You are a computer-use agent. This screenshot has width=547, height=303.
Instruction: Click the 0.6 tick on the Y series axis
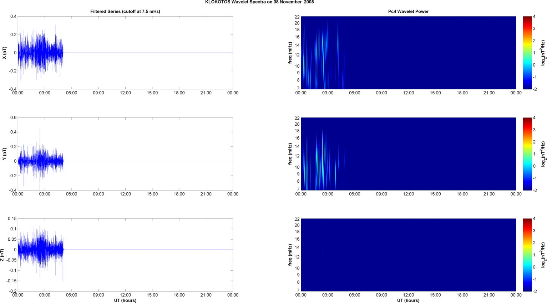click(x=13, y=117)
